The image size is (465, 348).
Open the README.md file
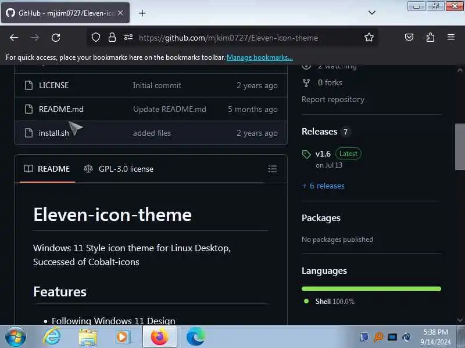(61, 109)
